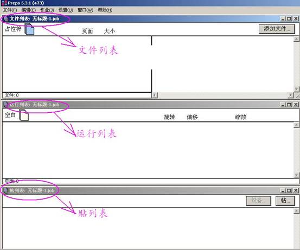Click the blank page icon in run list
The height and width of the screenshot is (250, 300).
point(24,115)
